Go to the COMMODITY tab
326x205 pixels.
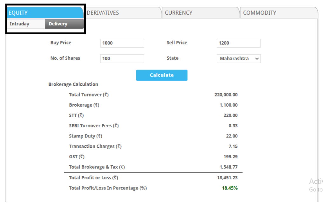(278, 13)
